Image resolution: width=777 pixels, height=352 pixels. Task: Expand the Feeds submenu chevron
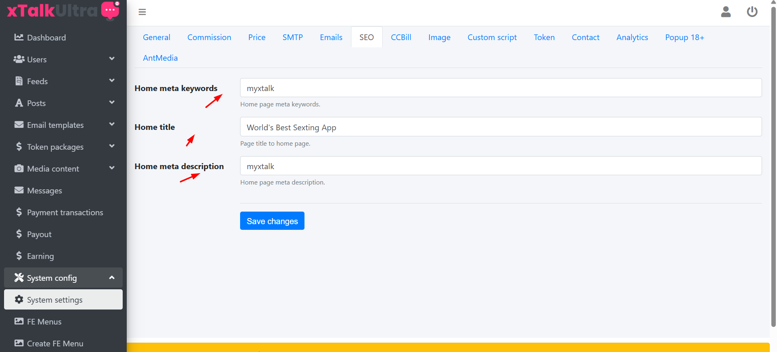coord(112,81)
